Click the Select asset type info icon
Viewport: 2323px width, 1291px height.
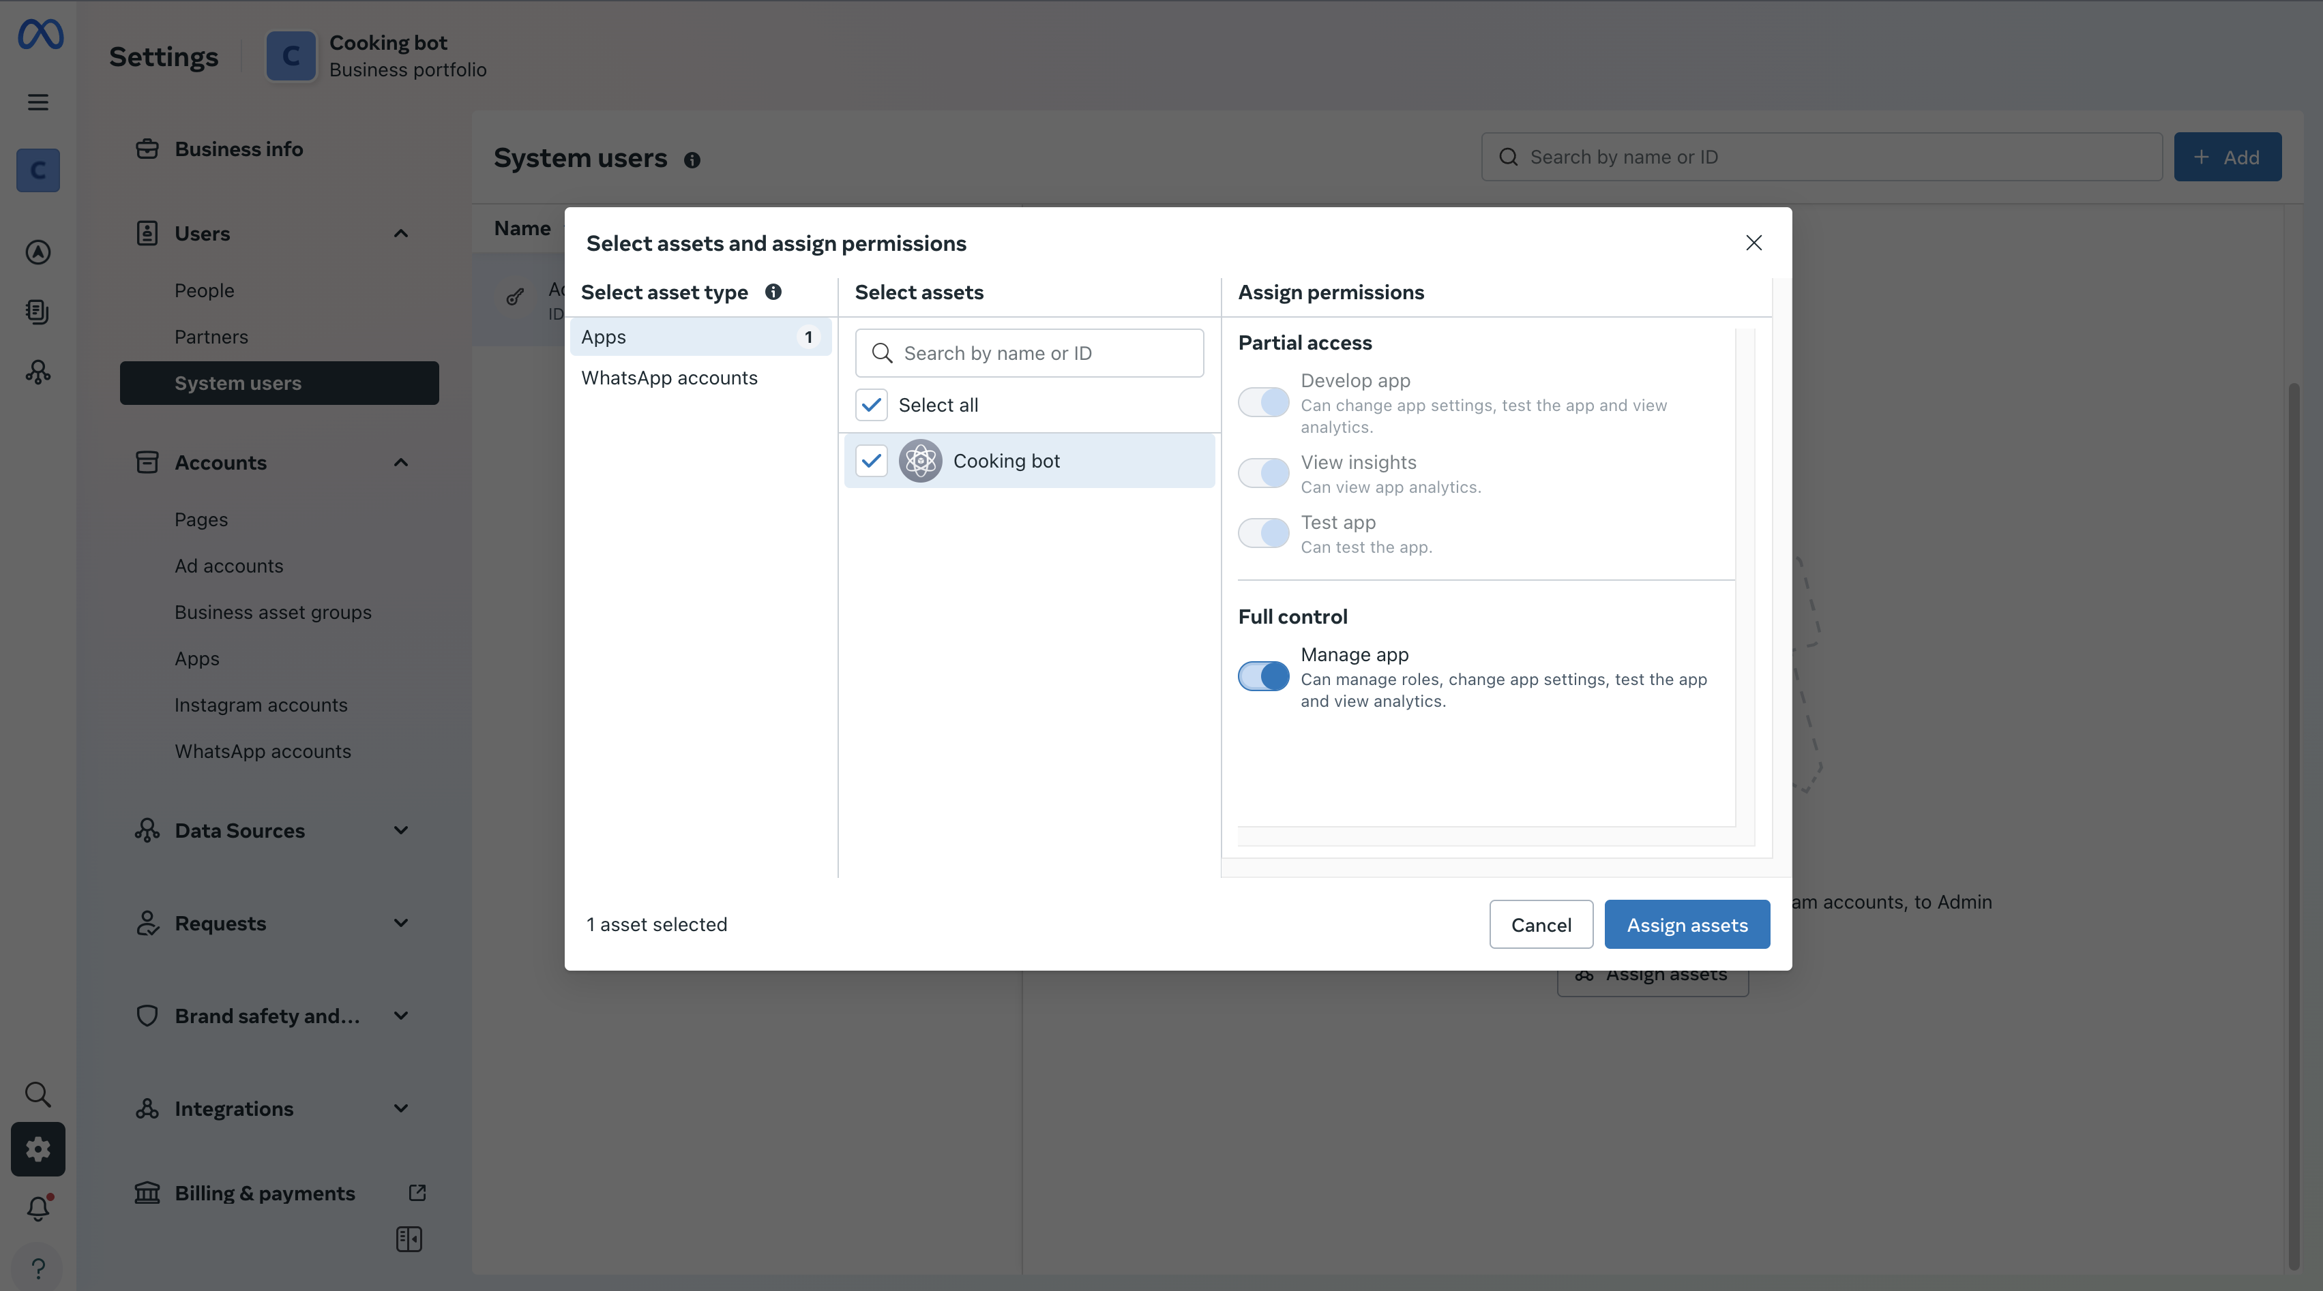click(773, 291)
